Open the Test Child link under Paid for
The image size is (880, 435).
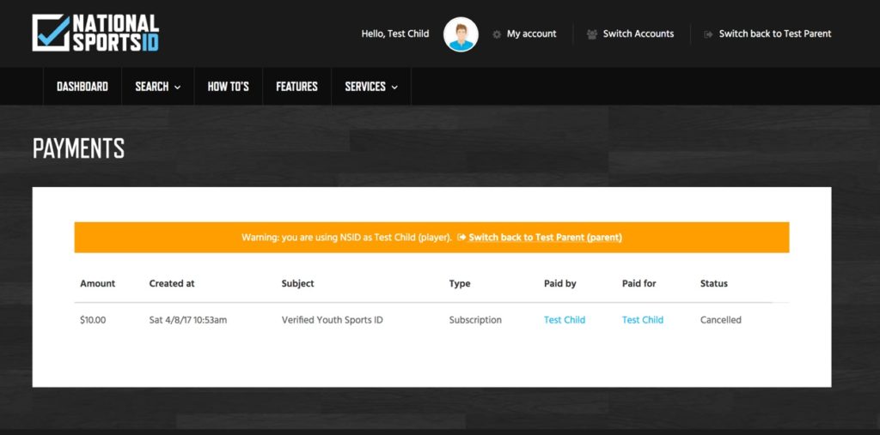pyautogui.click(x=643, y=320)
